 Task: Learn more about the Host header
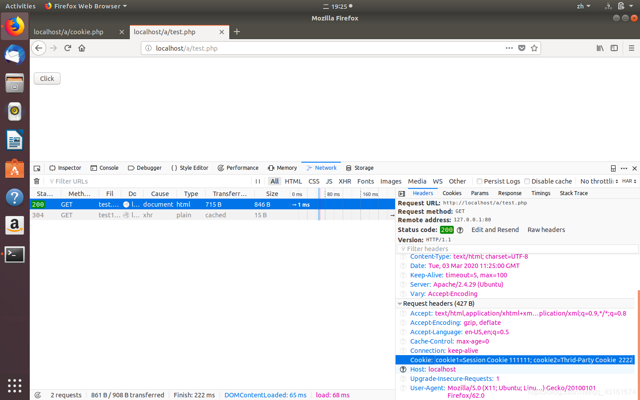403,369
